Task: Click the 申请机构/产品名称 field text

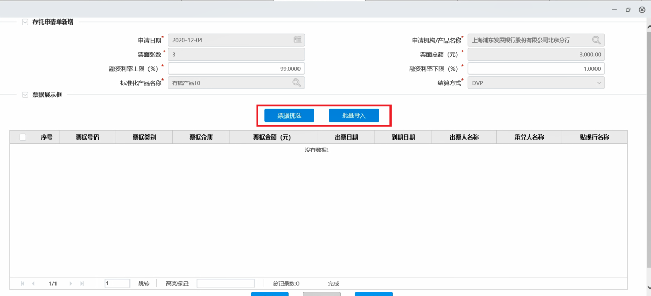Action: 521,40
